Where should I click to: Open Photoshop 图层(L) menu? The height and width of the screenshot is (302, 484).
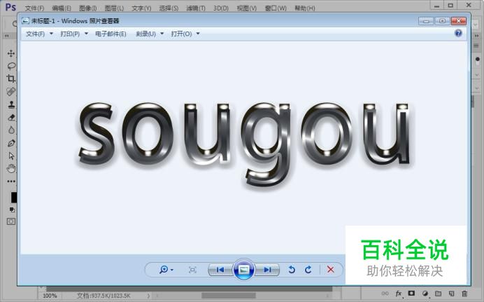114,8
